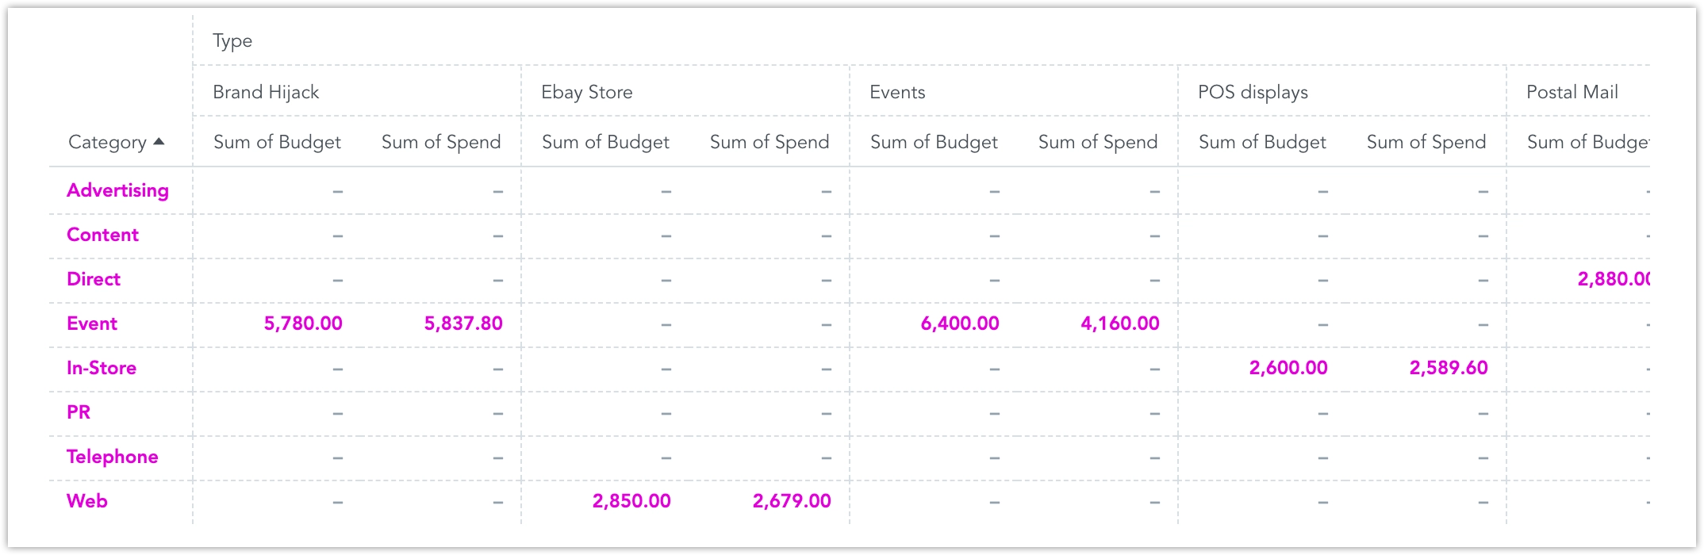Click the 2,850.00 Ebay Store budget value

631,501
